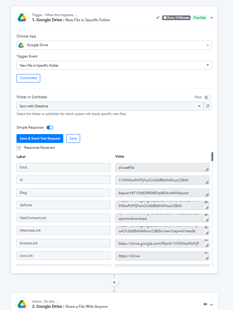Open the Trigger Event dropdown
233x310 pixels.
click(x=114, y=65)
